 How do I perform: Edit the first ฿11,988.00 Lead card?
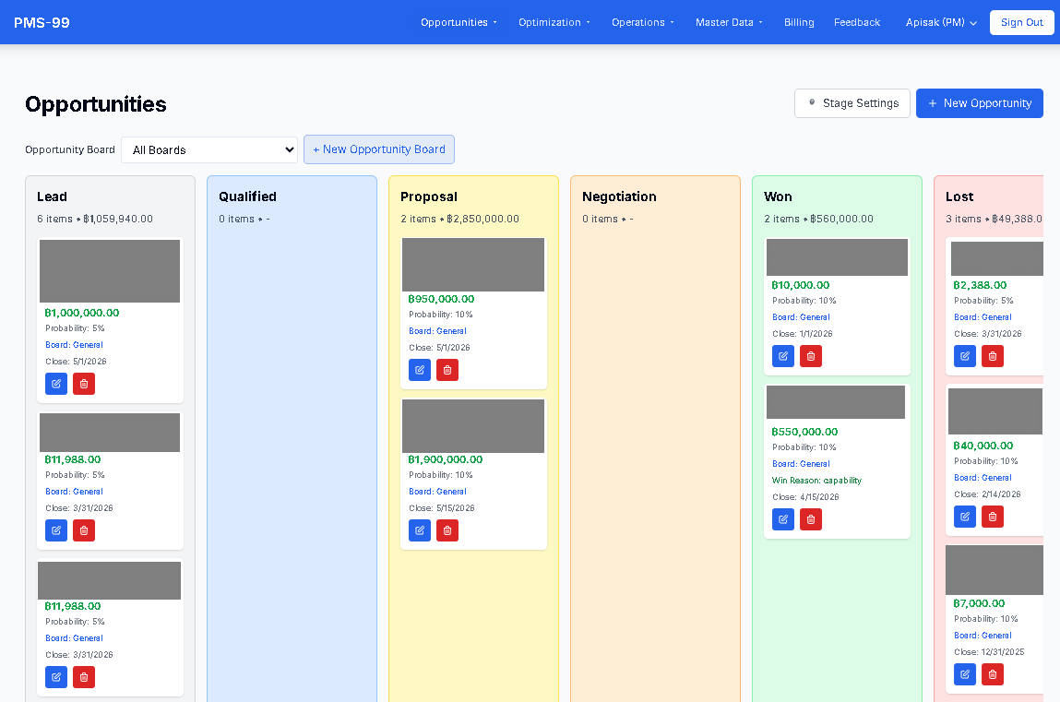56,529
